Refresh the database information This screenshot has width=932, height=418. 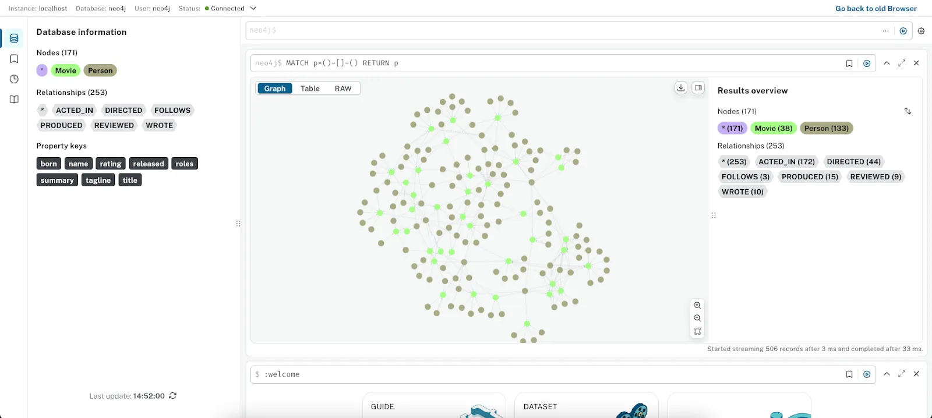[172, 396]
